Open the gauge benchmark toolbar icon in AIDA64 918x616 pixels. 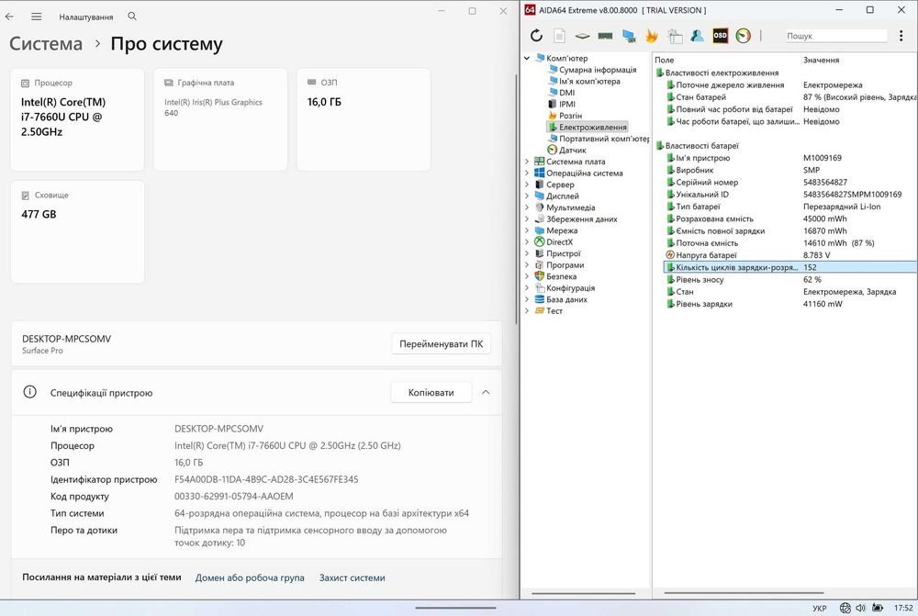pyautogui.click(x=743, y=36)
